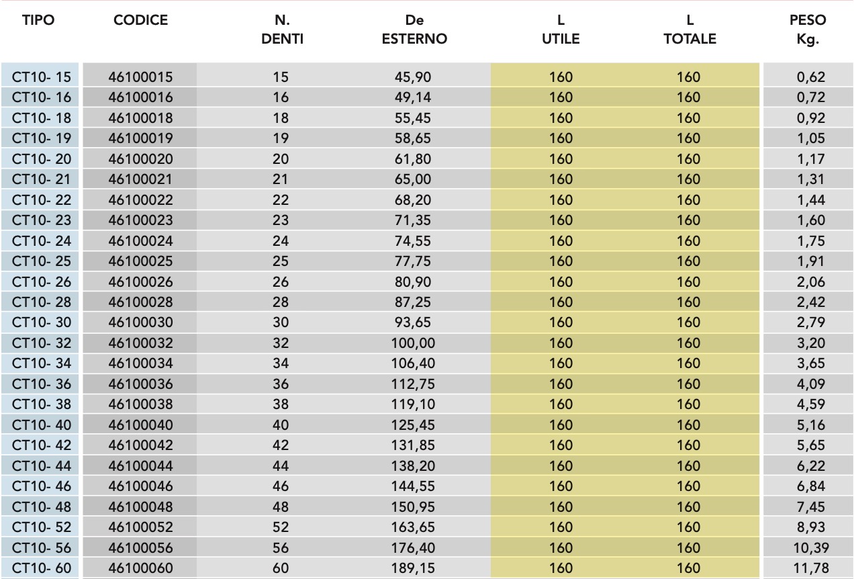This screenshot has height=579, width=854.
Task: Click product code 46100048
Action: (140, 506)
